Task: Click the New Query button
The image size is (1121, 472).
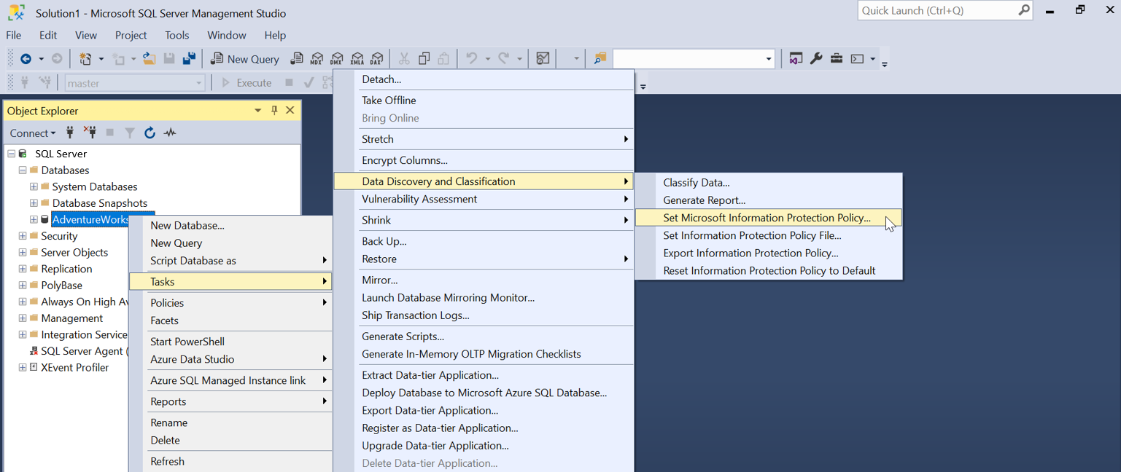Action: [x=244, y=58]
